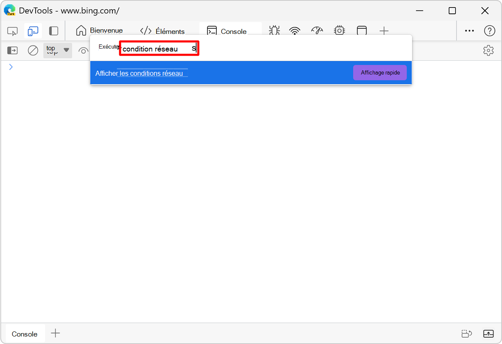Image resolution: width=502 pixels, height=344 pixels.
Task: Open the Network wifi icon tool
Action: (x=295, y=31)
